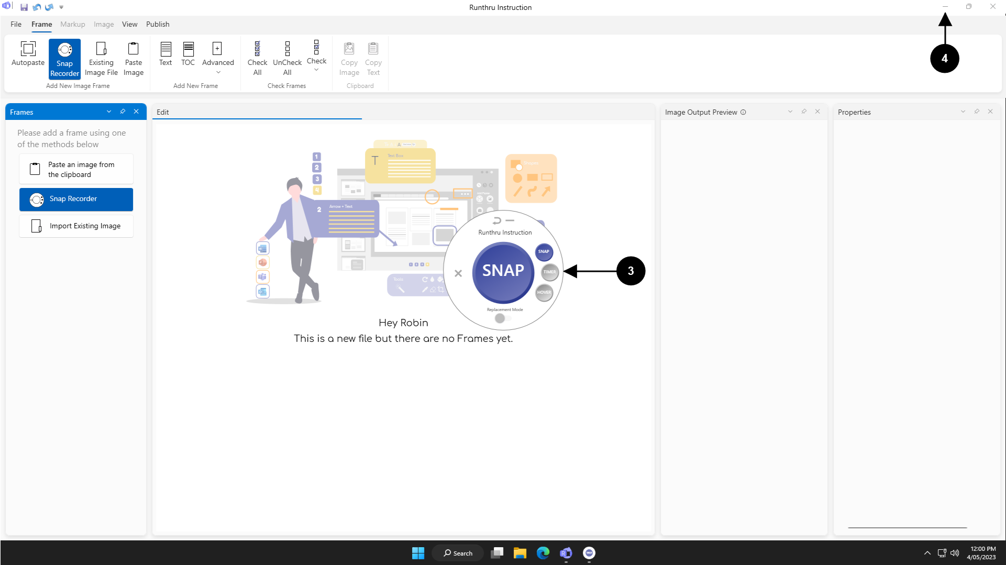The image size is (1006, 565).
Task: Toggle the pin on the Properties panel
Action: (977, 112)
